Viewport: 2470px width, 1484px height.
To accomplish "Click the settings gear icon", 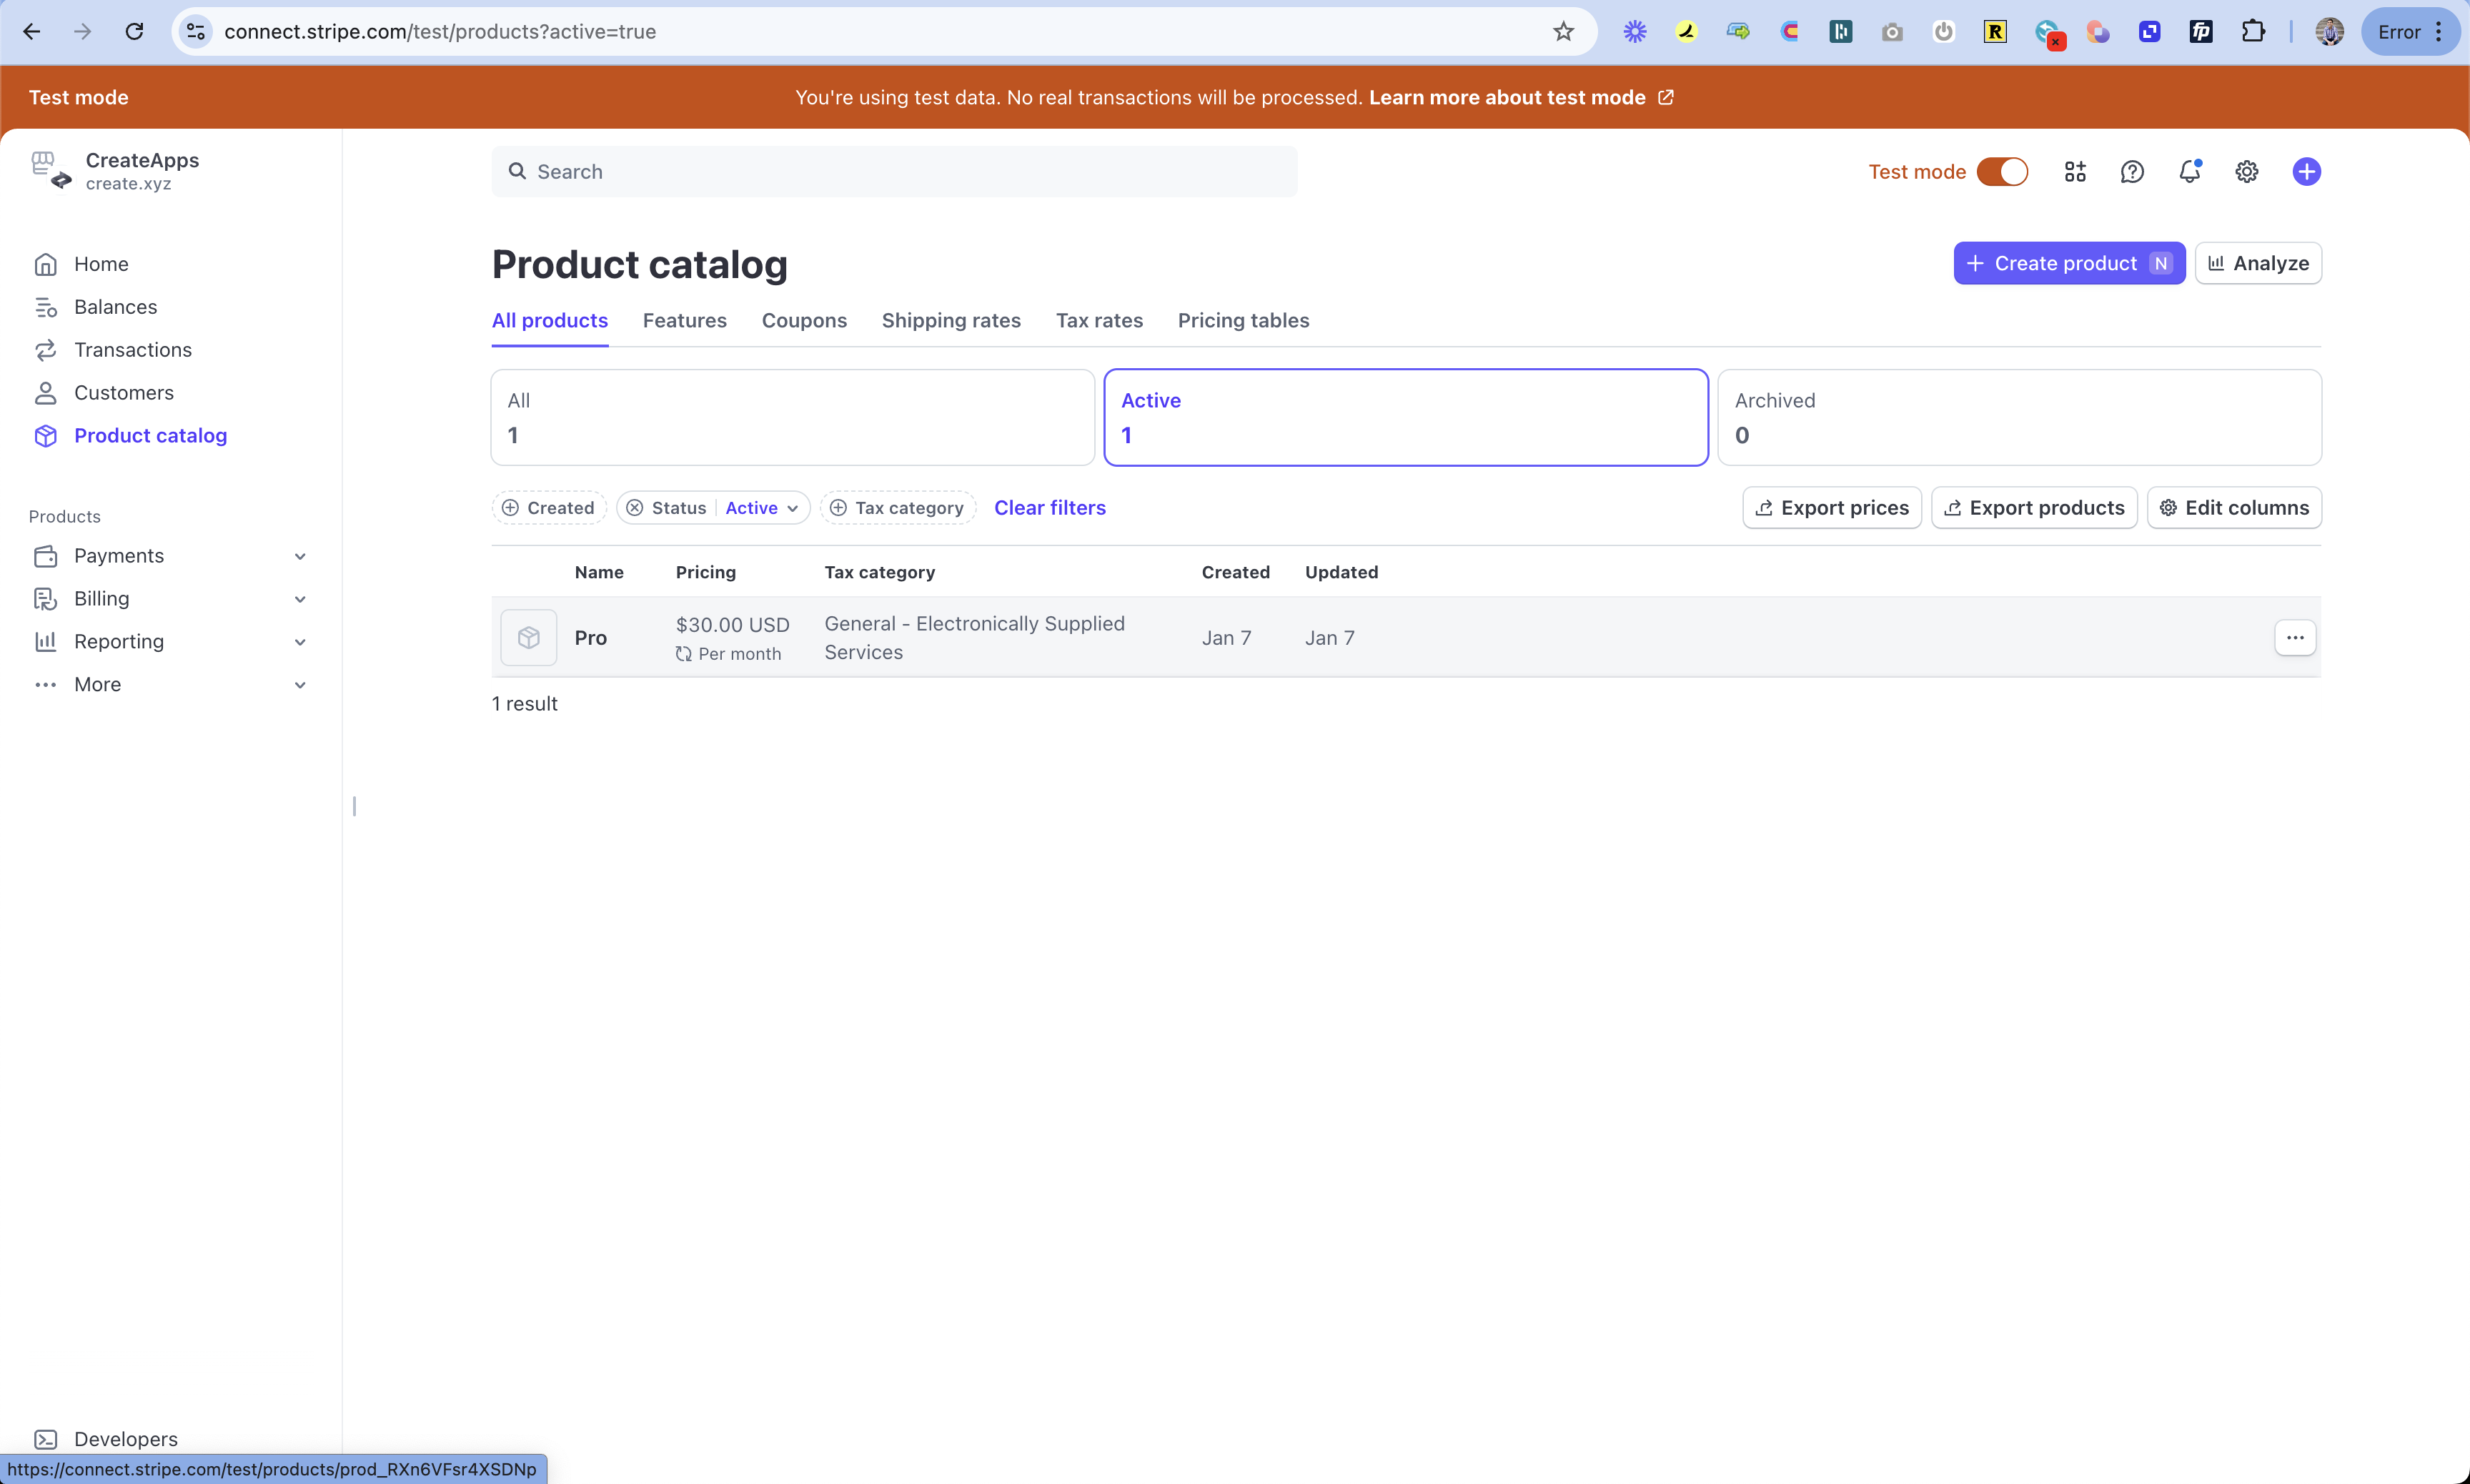I will tap(2246, 172).
